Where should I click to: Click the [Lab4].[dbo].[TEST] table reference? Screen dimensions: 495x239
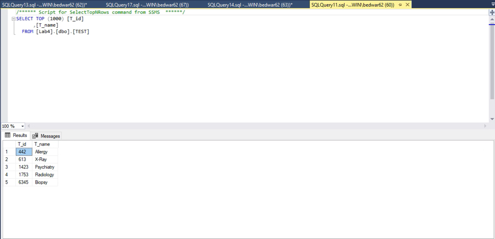(63, 32)
